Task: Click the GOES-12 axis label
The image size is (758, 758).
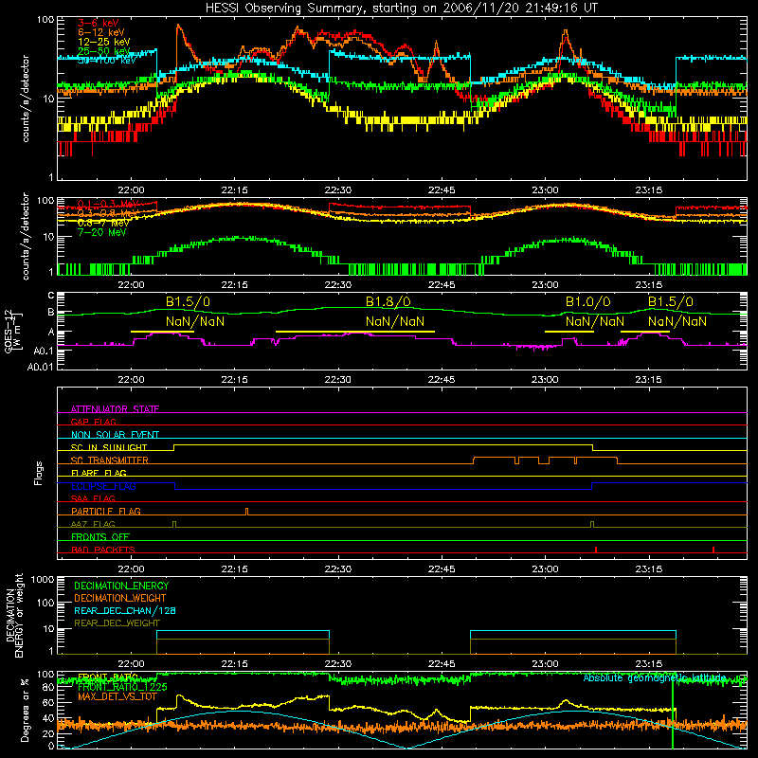Action: coord(13,332)
